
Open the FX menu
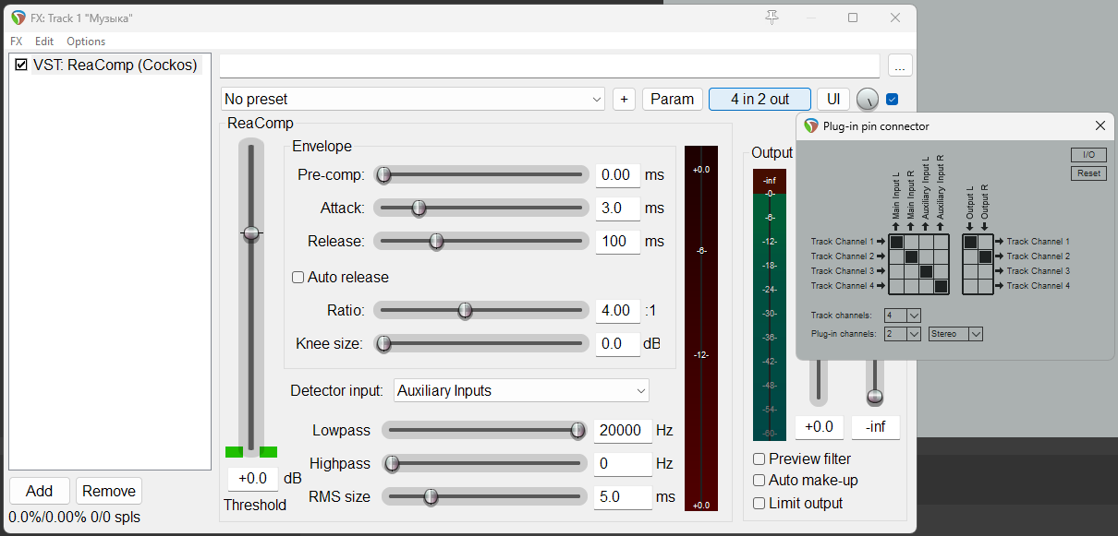(x=17, y=42)
